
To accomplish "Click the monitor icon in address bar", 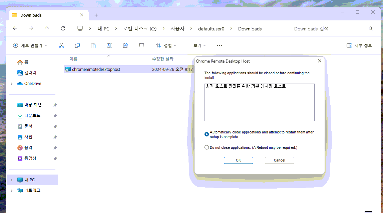I will click(x=80, y=28).
